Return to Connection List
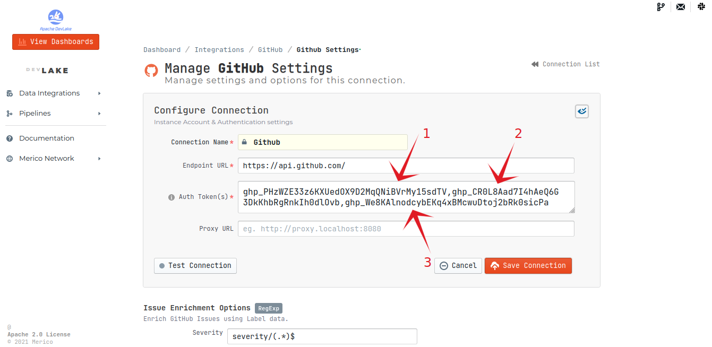Image resolution: width=712 pixels, height=347 pixels. [566, 64]
